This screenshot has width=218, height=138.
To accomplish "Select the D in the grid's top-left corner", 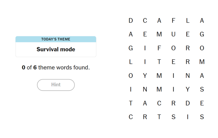I will pos(131,20).
